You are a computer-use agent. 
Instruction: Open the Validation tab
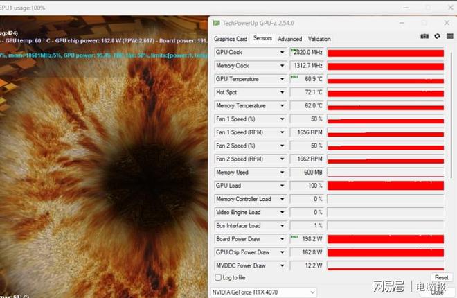[319, 39]
